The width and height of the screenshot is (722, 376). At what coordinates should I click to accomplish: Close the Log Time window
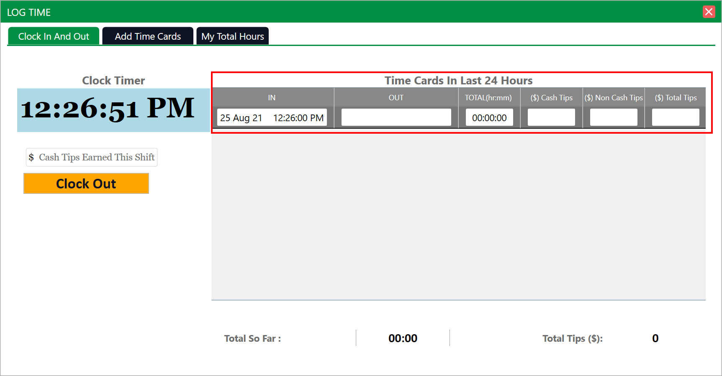coord(709,12)
